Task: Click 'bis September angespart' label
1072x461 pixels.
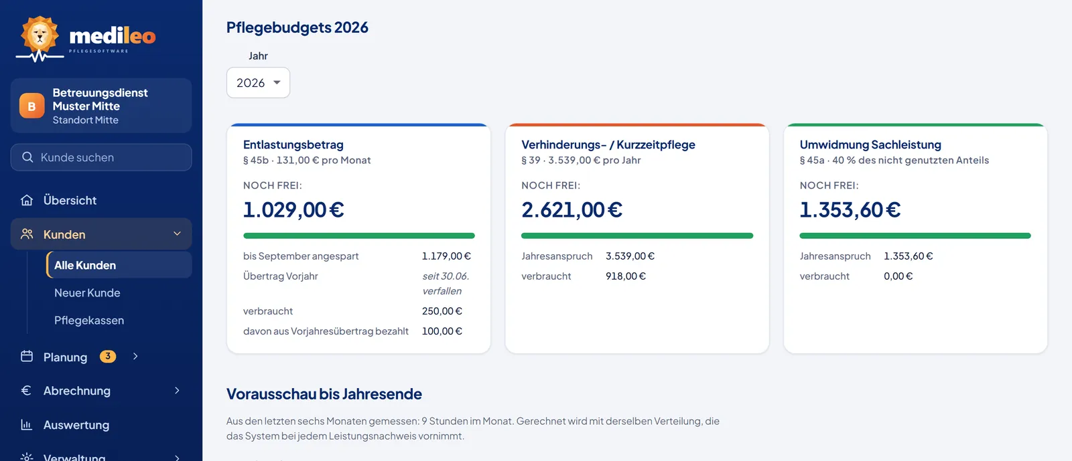Action: (301, 256)
